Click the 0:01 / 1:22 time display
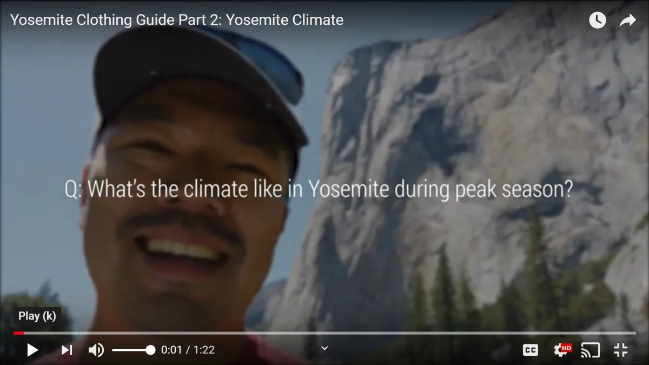Image resolution: width=649 pixels, height=365 pixels. (188, 350)
